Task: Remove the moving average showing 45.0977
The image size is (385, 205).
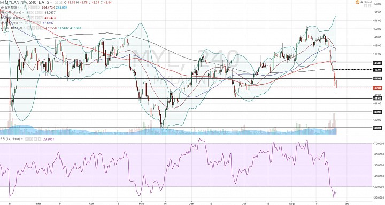Action: click(41, 12)
